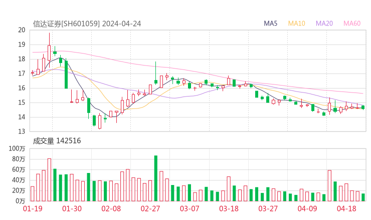
Task: Click the 100万 volume axis label
Action: pyautogui.click(x=18, y=149)
